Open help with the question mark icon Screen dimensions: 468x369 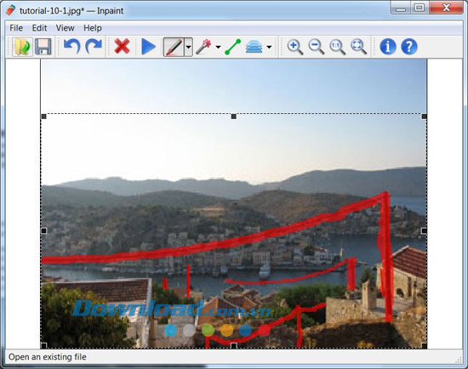click(409, 47)
